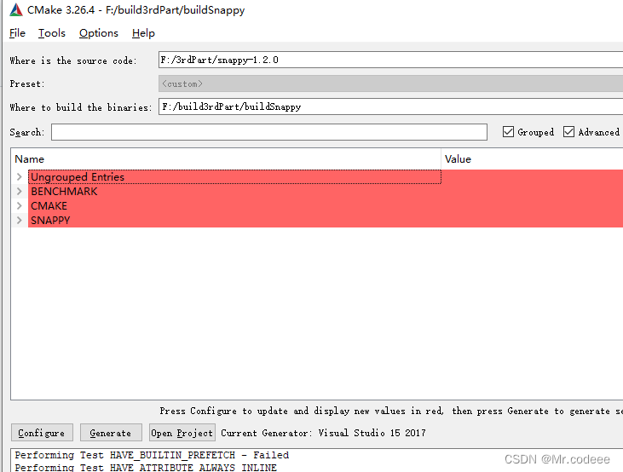623x472 pixels.
Task: Click the Configure button
Action: point(42,433)
